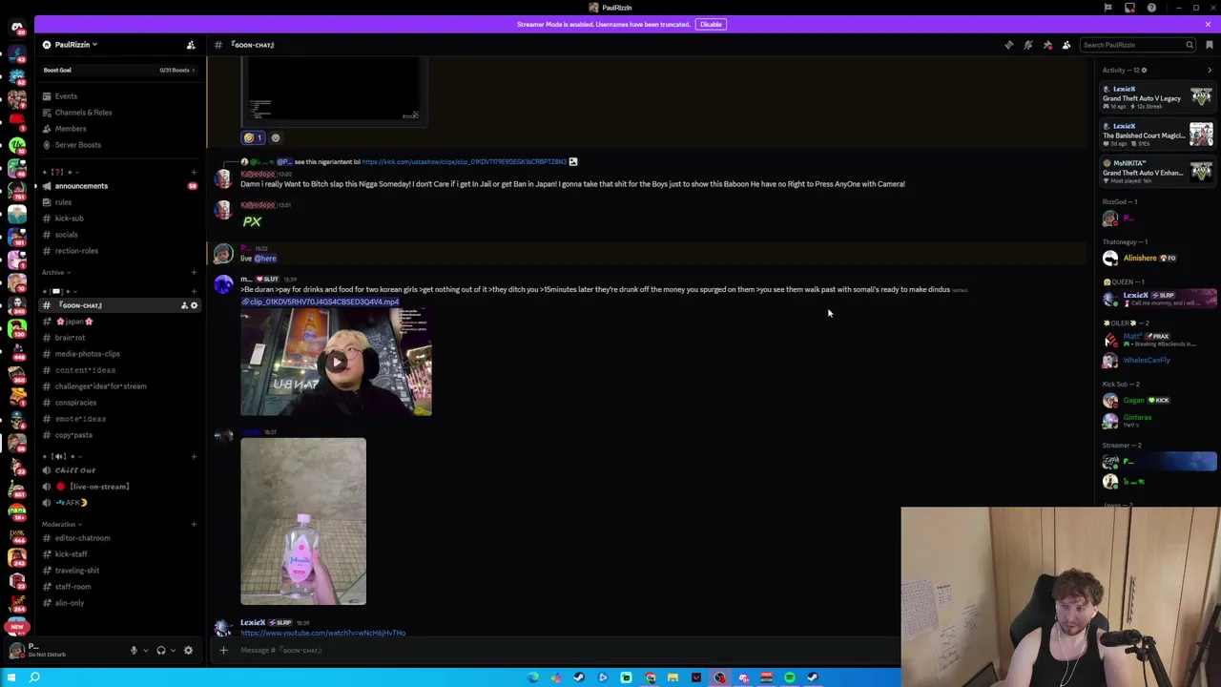Image resolution: width=1221 pixels, height=687 pixels.
Task: Open microphone input options arrow
Action: click(x=145, y=651)
